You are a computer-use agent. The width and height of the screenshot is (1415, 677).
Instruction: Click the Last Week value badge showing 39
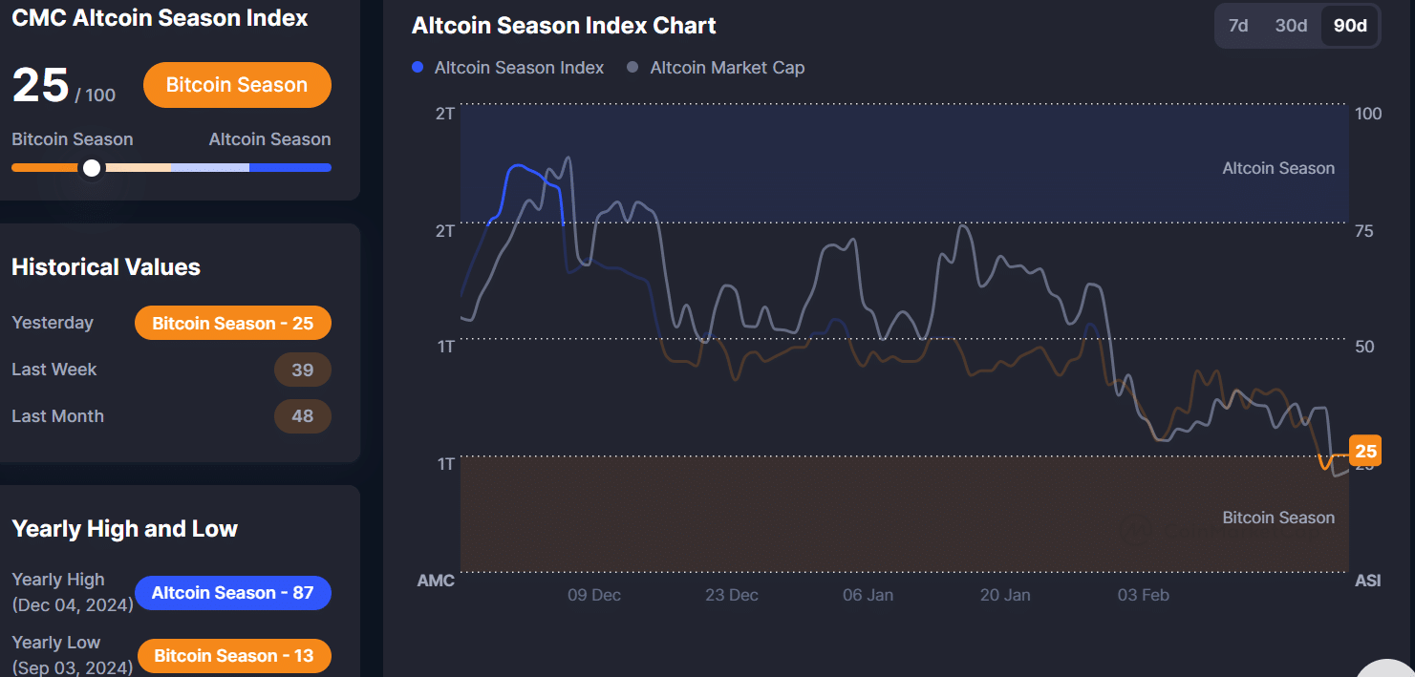click(x=303, y=370)
